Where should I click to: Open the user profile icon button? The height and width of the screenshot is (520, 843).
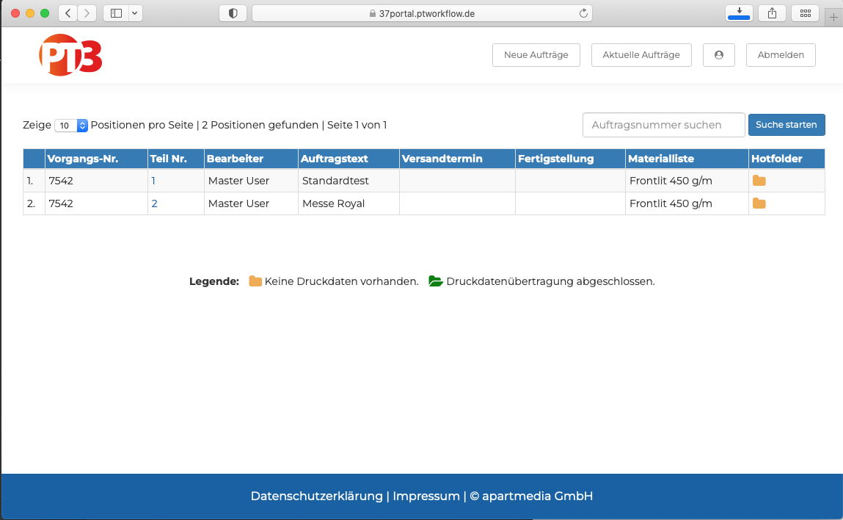718,55
